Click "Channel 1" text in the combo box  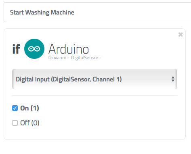pyautogui.click(x=107, y=79)
